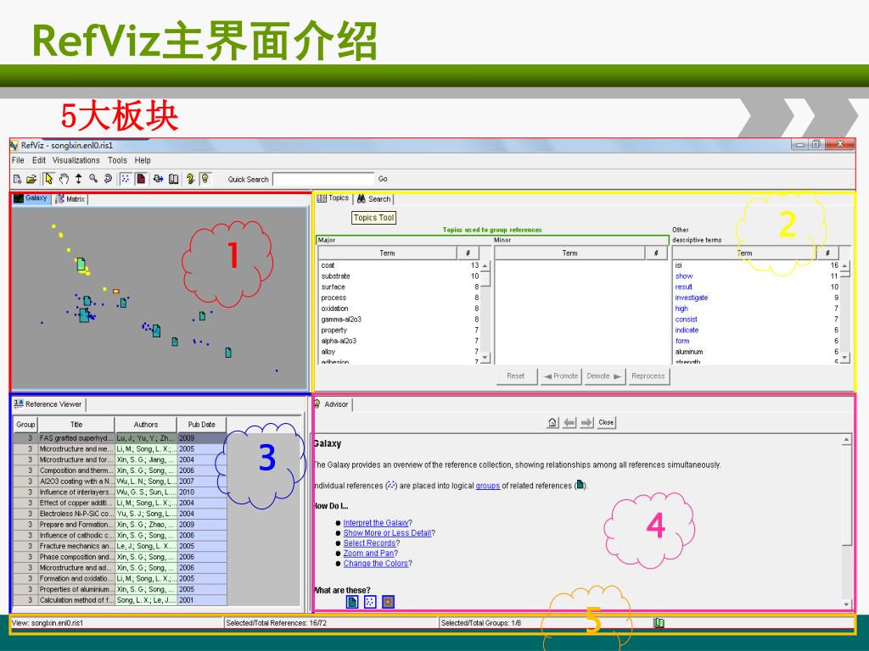Screen dimensions: 869x651
Task: Click the topmost green-highlighted group icon in Galaxy
Action: coord(81,264)
